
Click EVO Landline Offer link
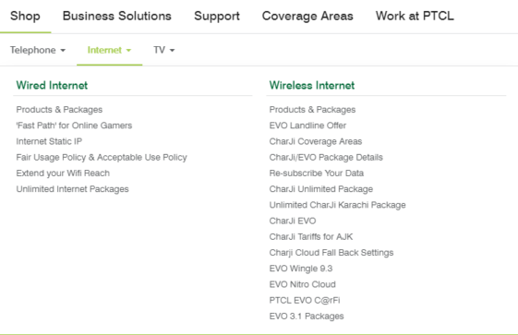point(307,126)
